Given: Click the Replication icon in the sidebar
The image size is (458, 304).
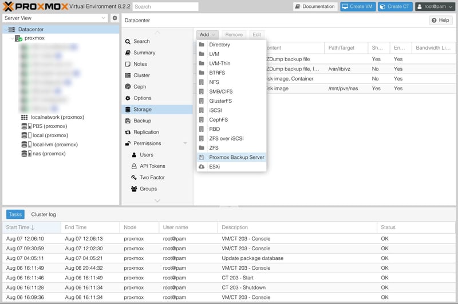Looking at the screenshot, I should click(128, 132).
